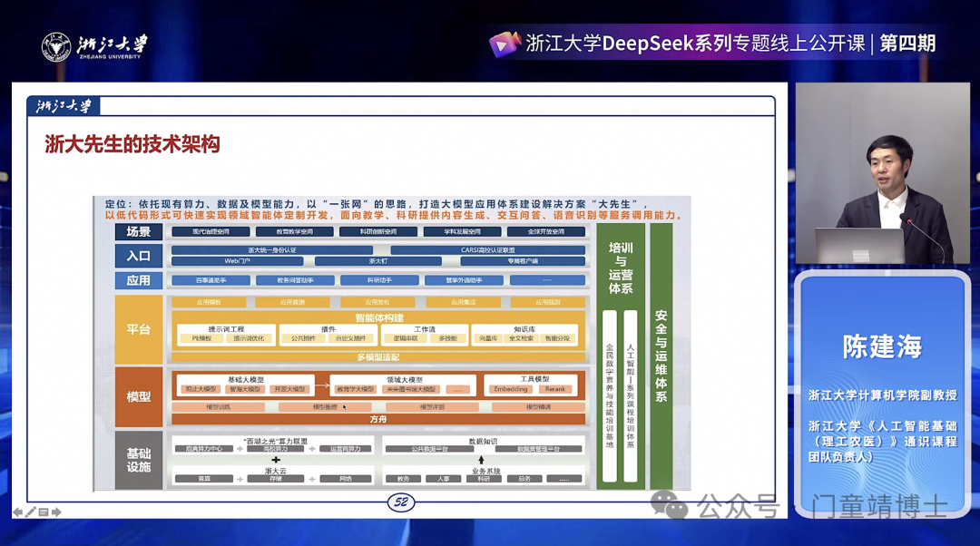This screenshot has height=546, width=980.
Task: Click the 提示词工程 box heading
Action: (x=226, y=329)
